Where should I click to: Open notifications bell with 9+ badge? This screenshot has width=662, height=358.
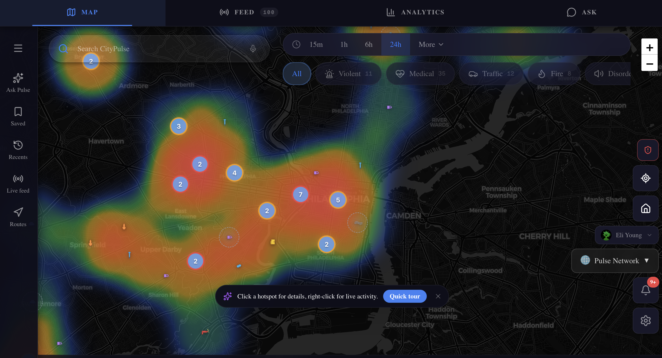point(646,290)
